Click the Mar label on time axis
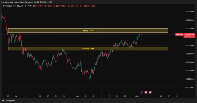The height and width of the screenshot is (103, 197). tap(16, 96)
